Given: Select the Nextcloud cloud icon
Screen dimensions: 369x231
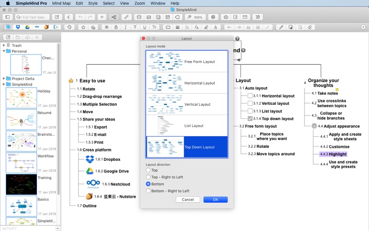Looking at the screenshot, I should pos(37,27).
